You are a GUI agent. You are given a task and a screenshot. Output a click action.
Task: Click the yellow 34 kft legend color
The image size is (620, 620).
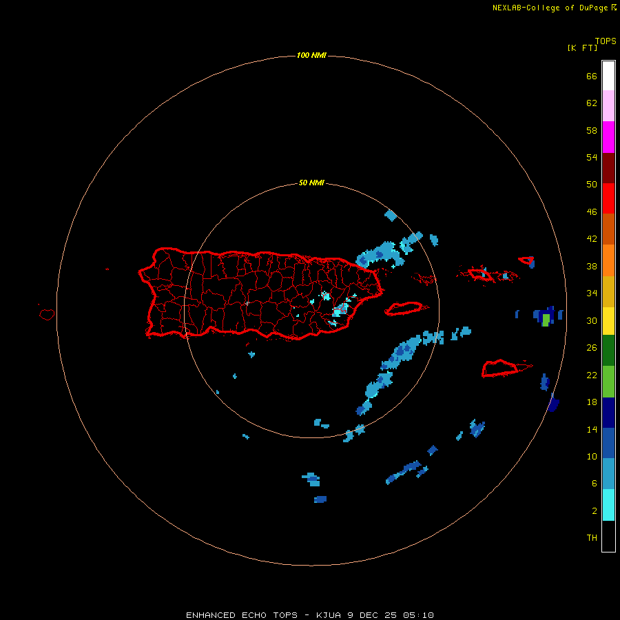coord(608,321)
